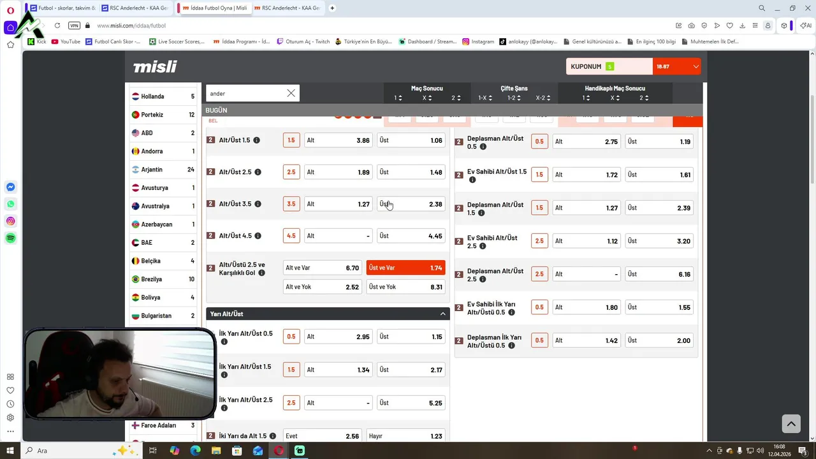
Task: Select Üst 2.38 for Alt/Üst 3.5
Action: point(411,204)
